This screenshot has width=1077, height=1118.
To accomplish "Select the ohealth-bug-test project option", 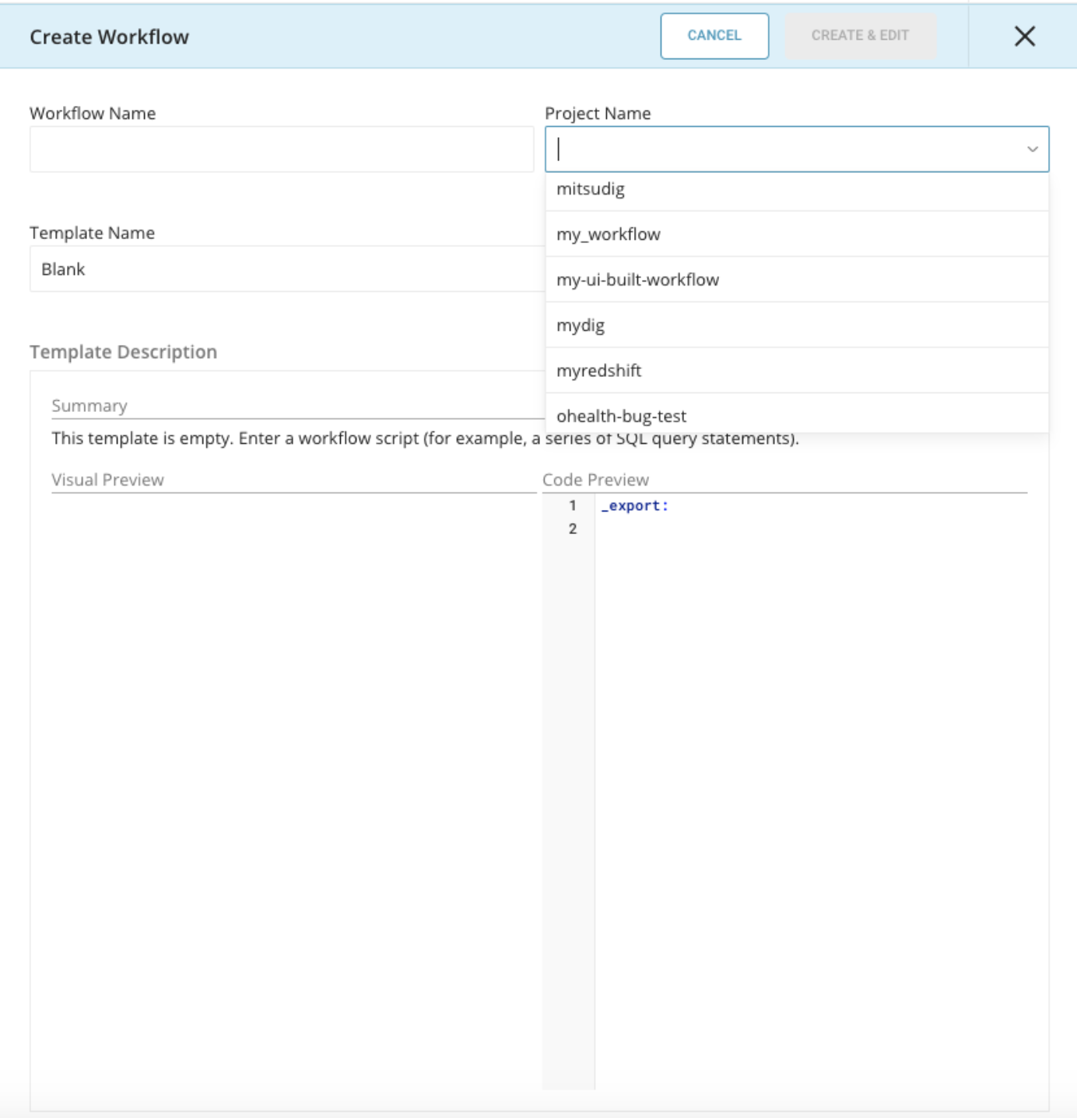I will [x=621, y=416].
